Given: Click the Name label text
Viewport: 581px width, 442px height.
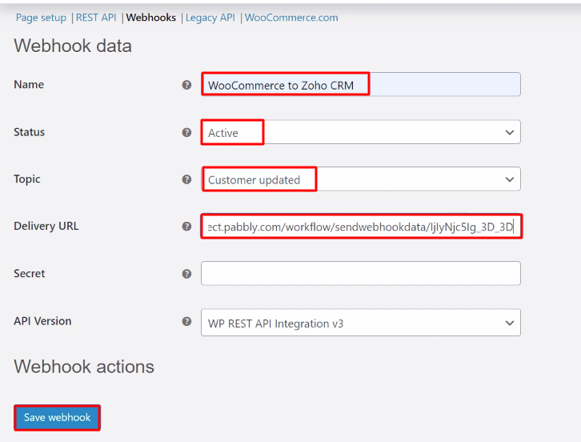Looking at the screenshot, I should (x=29, y=85).
